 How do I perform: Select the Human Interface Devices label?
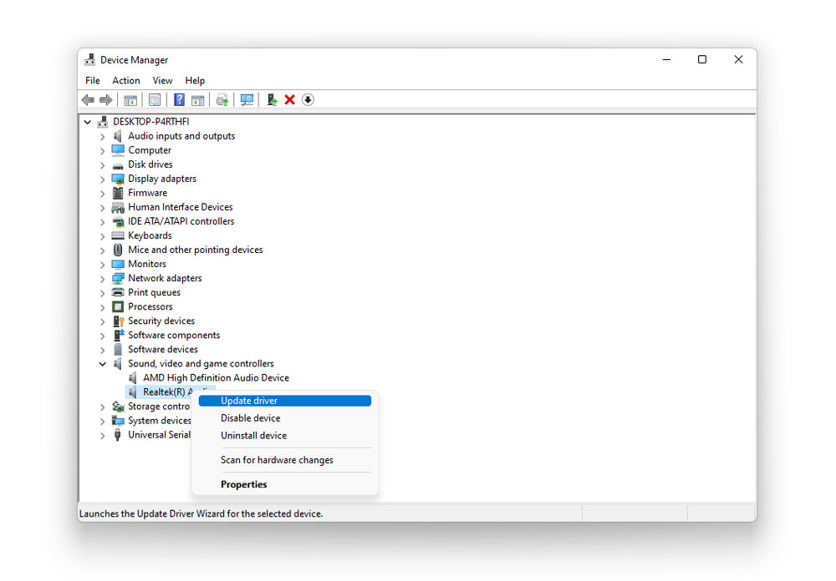(181, 207)
